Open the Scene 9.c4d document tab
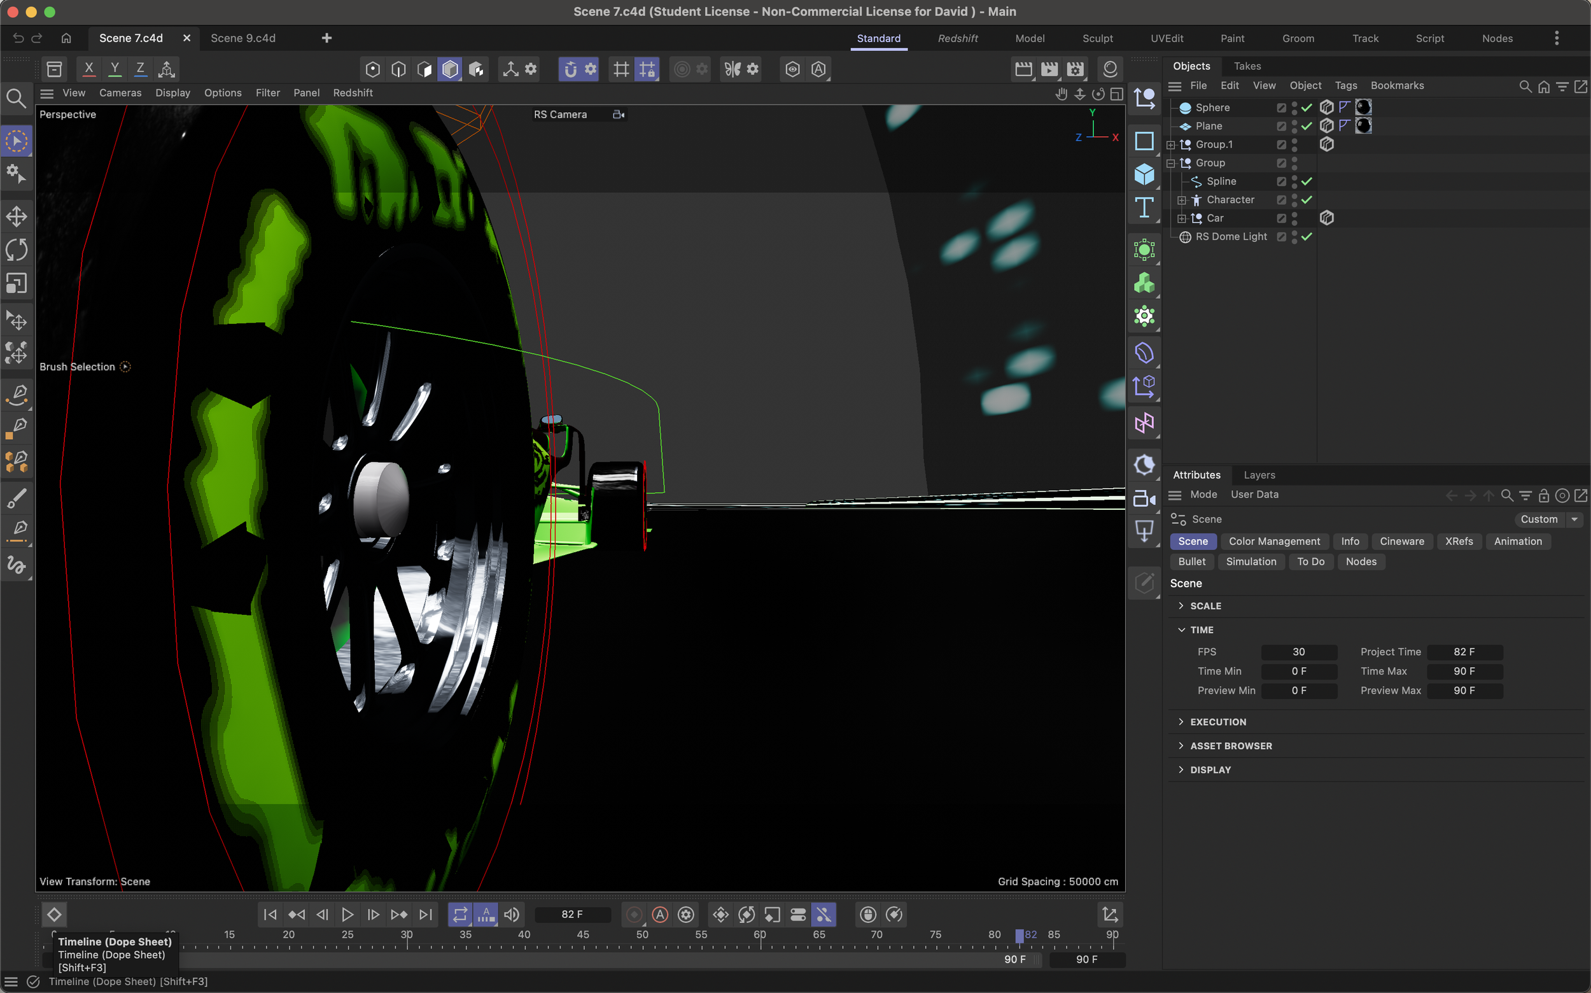 point(243,38)
